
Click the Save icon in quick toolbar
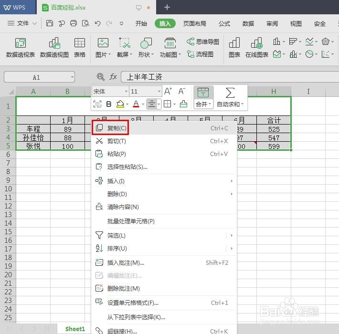pos(50,23)
